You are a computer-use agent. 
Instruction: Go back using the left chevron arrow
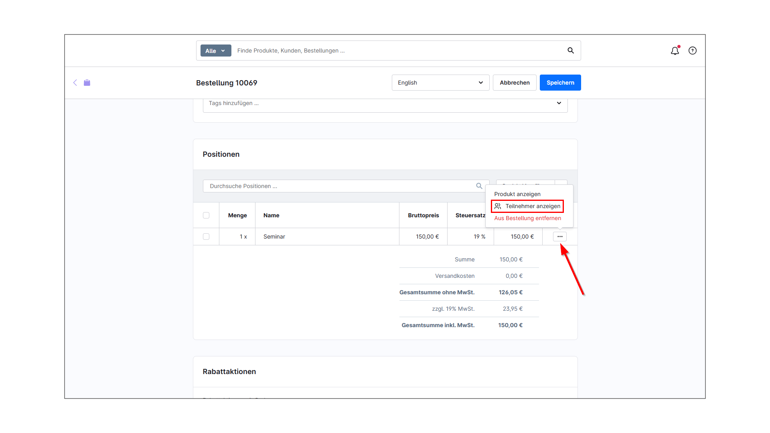coord(75,83)
